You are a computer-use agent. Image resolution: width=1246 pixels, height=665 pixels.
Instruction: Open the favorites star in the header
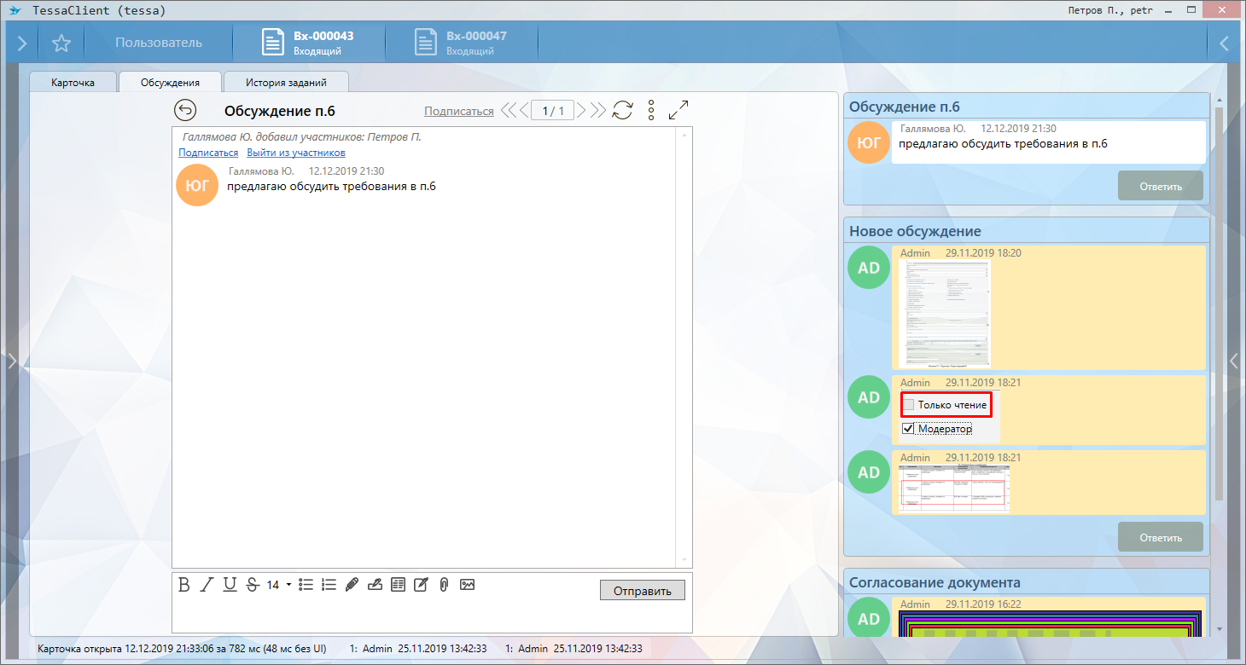[x=61, y=43]
